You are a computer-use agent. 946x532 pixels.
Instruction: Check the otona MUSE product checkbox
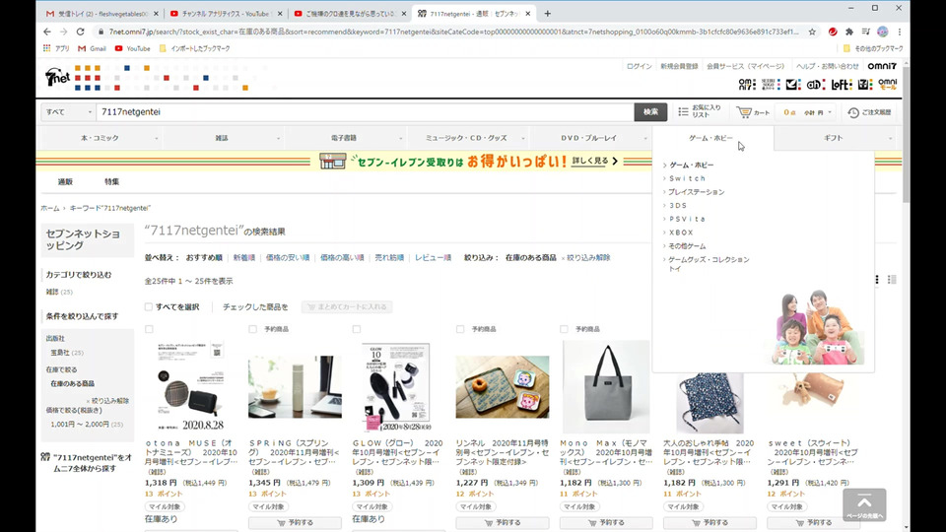point(149,329)
